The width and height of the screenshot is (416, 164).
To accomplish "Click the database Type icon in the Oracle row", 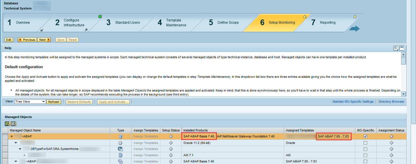I will point(120,143).
